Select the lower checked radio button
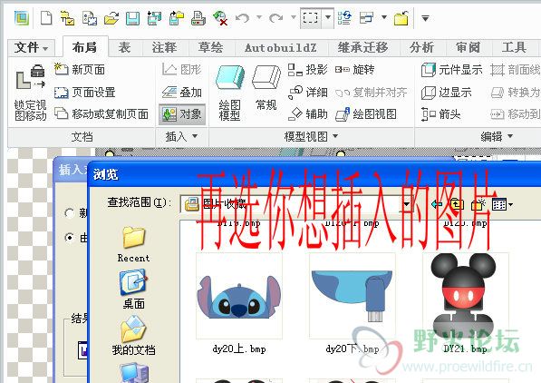The width and height of the screenshot is (541, 383). (x=70, y=238)
